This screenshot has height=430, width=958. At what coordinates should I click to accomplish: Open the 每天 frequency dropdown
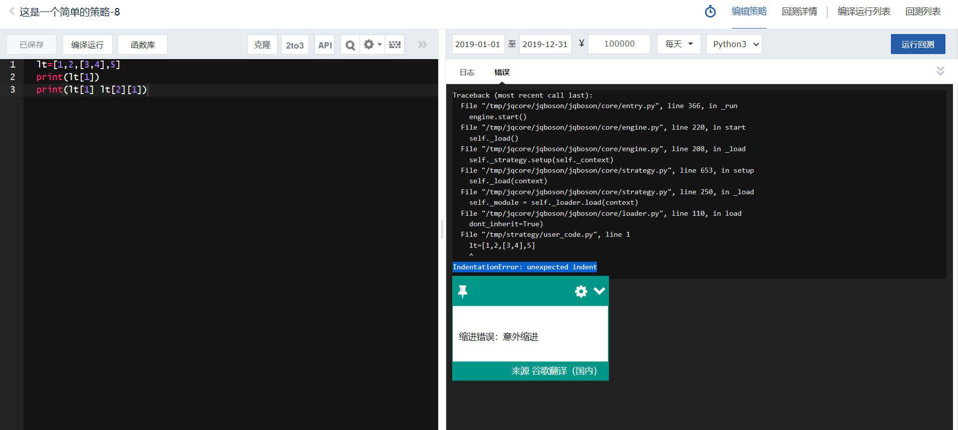click(x=679, y=44)
